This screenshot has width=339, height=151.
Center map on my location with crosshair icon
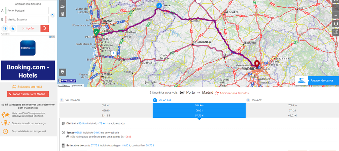coord(336,23)
